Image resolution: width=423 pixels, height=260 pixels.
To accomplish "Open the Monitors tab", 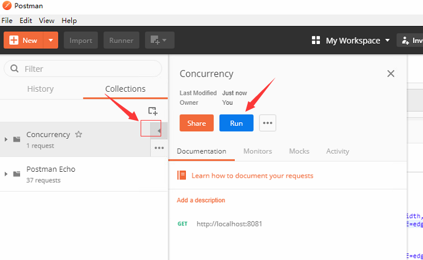I will (x=258, y=151).
